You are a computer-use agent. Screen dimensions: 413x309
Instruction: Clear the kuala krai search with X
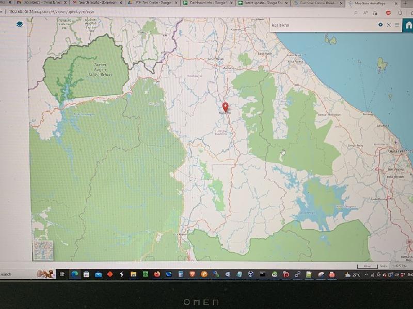tap(388, 25)
